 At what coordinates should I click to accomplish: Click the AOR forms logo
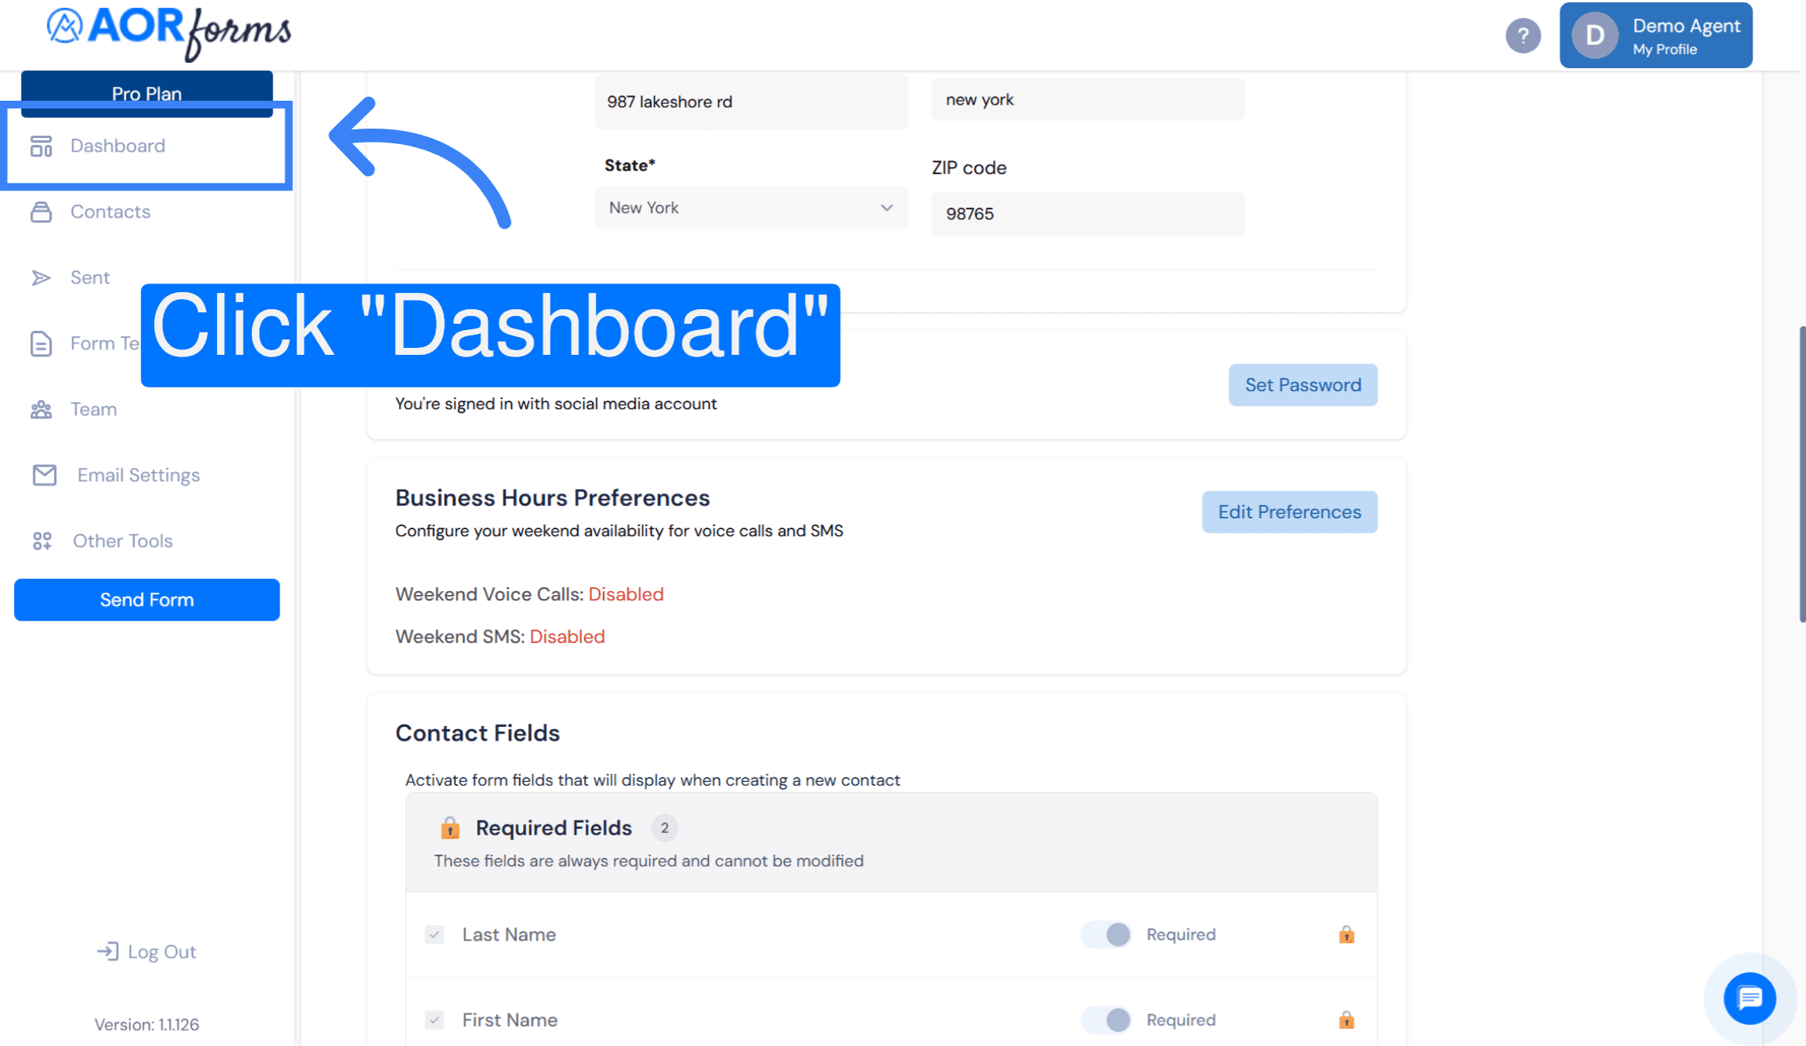(x=169, y=33)
